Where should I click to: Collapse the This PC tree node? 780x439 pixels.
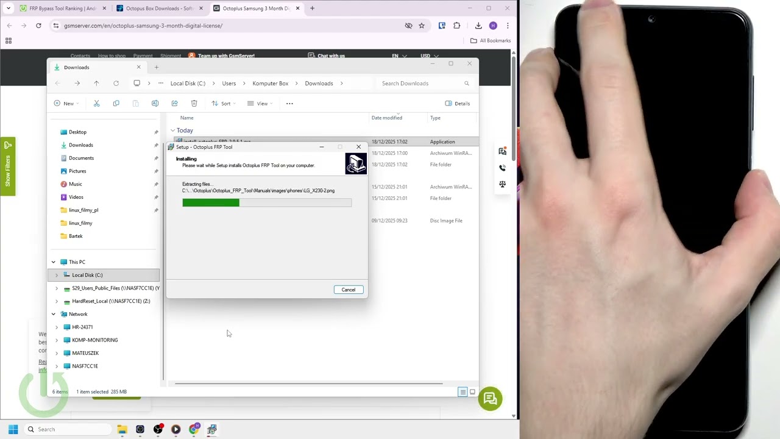click(x=53, y=262)
